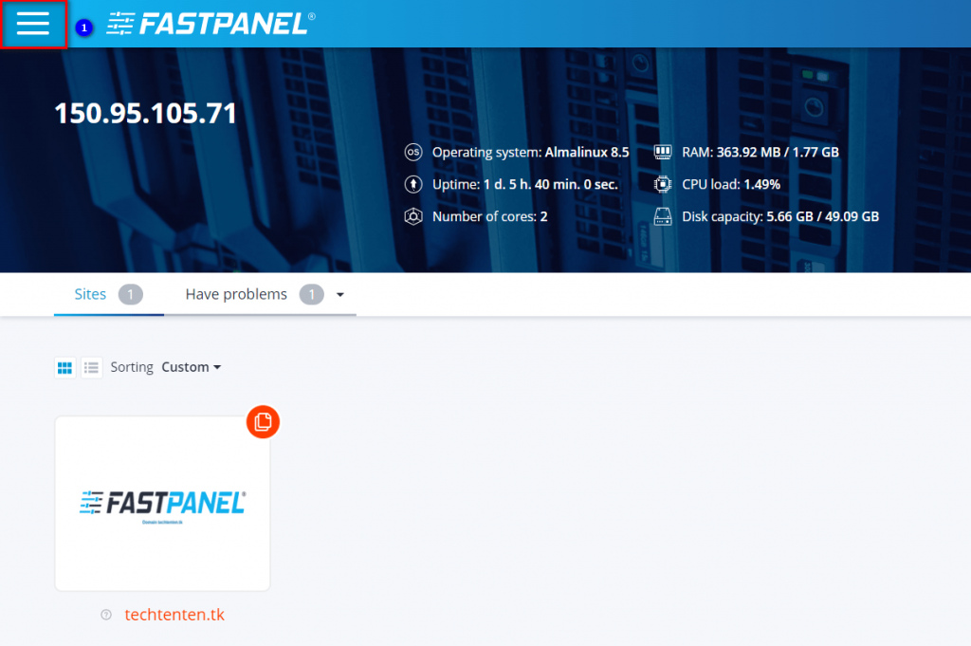
Task: Click the copy icon on the site card
Action: [x=263, y=422]
